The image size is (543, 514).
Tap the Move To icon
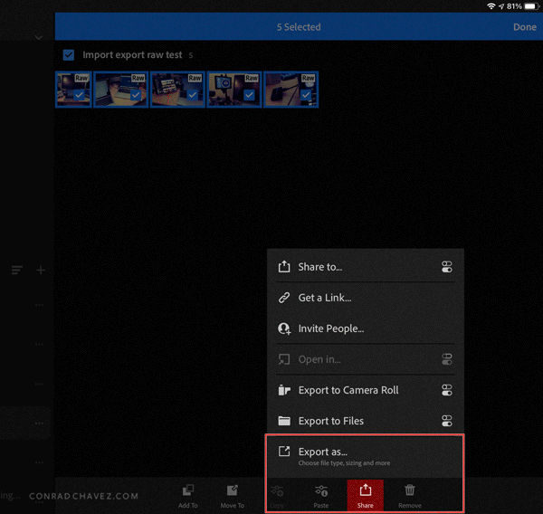click(x=232, y=490)
